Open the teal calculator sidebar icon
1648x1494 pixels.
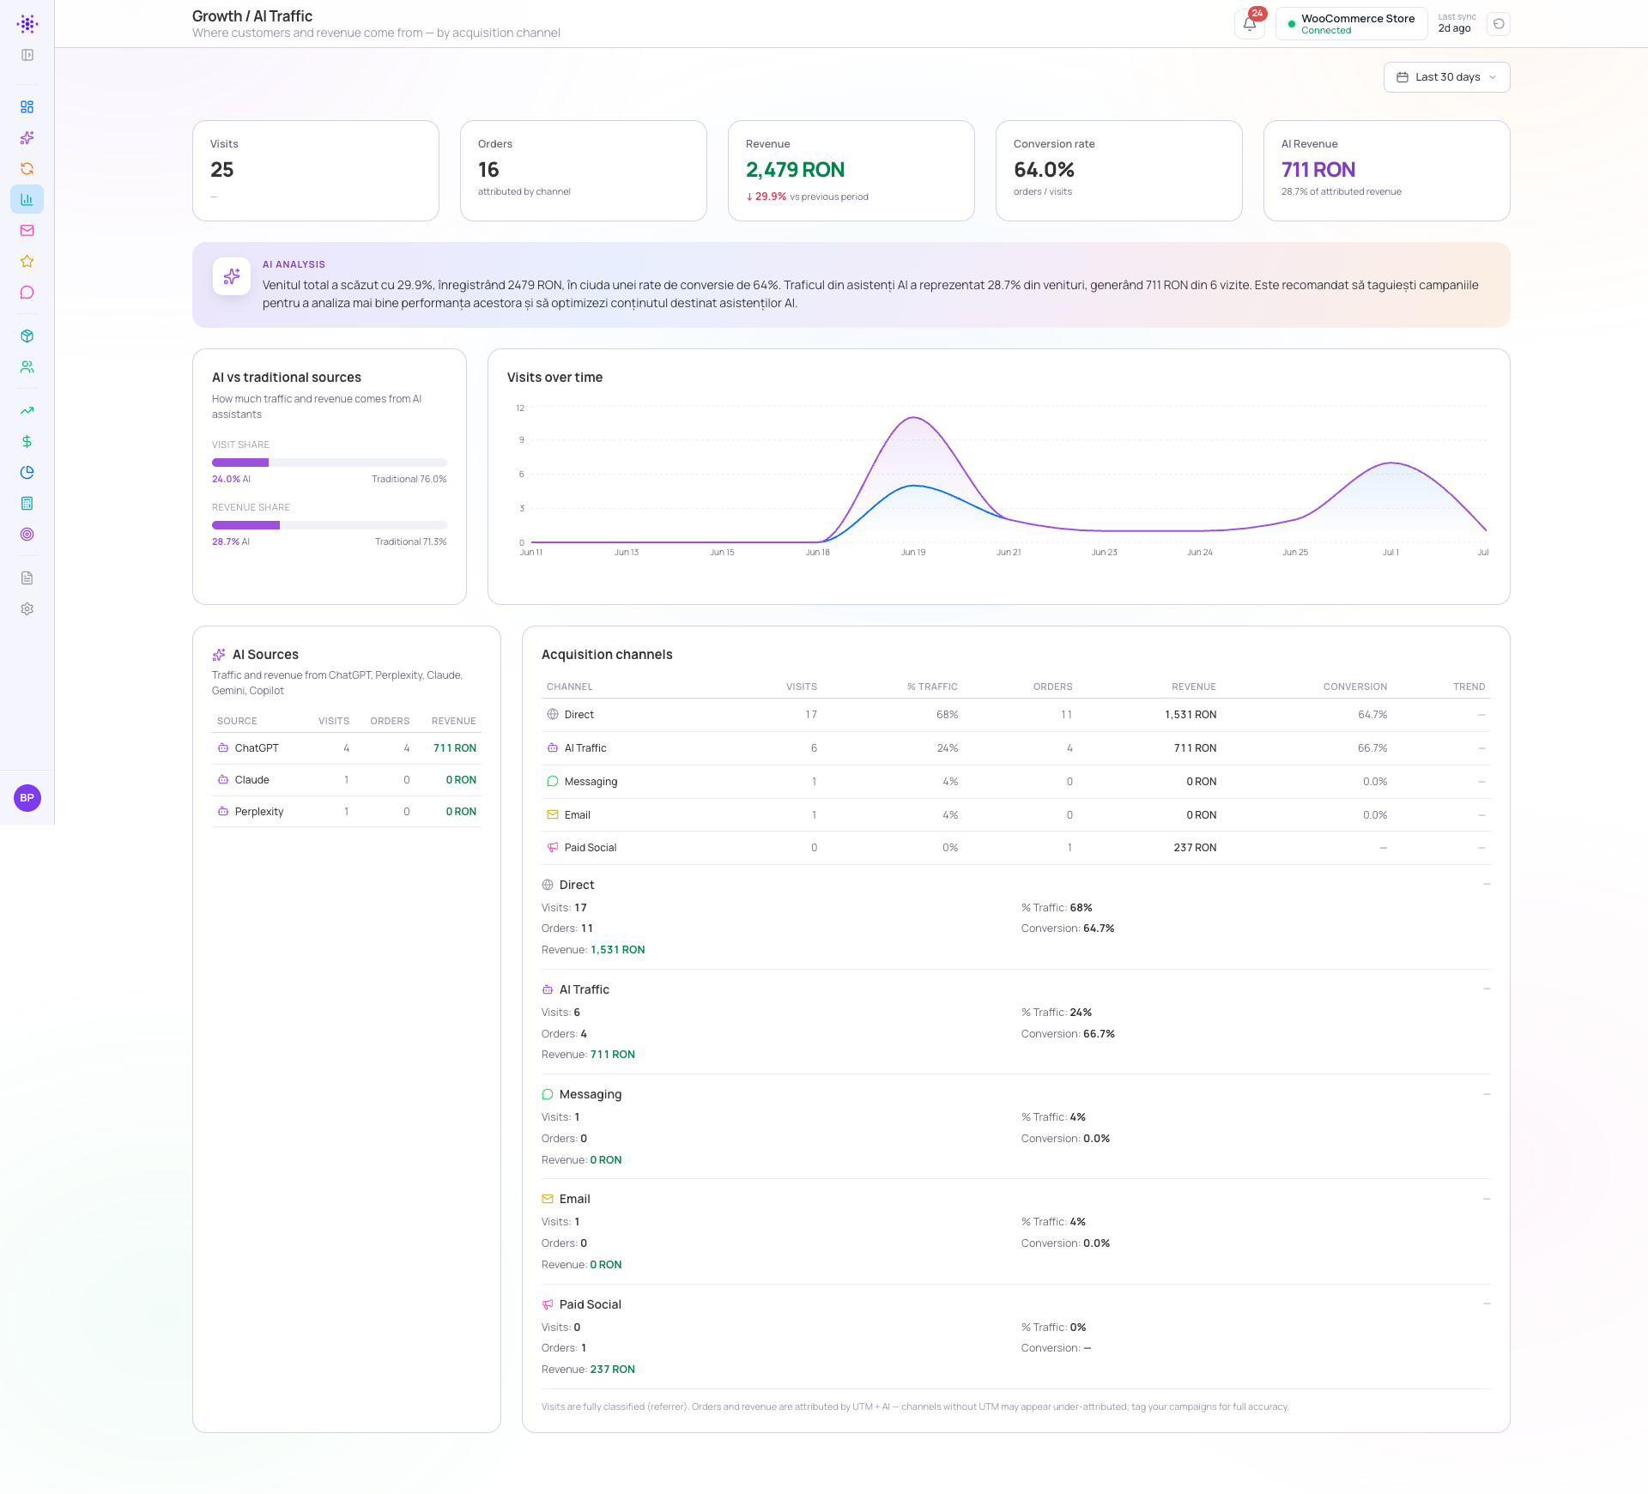(x=27, y=504)
